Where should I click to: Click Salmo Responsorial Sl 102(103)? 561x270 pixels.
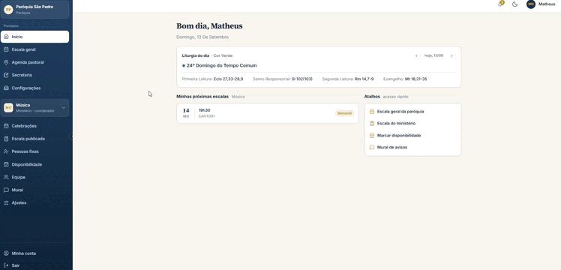pos(282,79)
